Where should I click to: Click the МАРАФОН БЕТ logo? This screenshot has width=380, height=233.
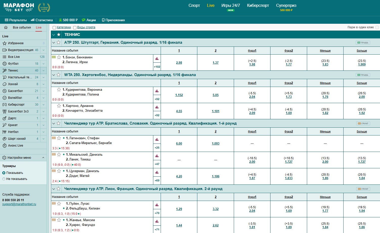[19, 7]
